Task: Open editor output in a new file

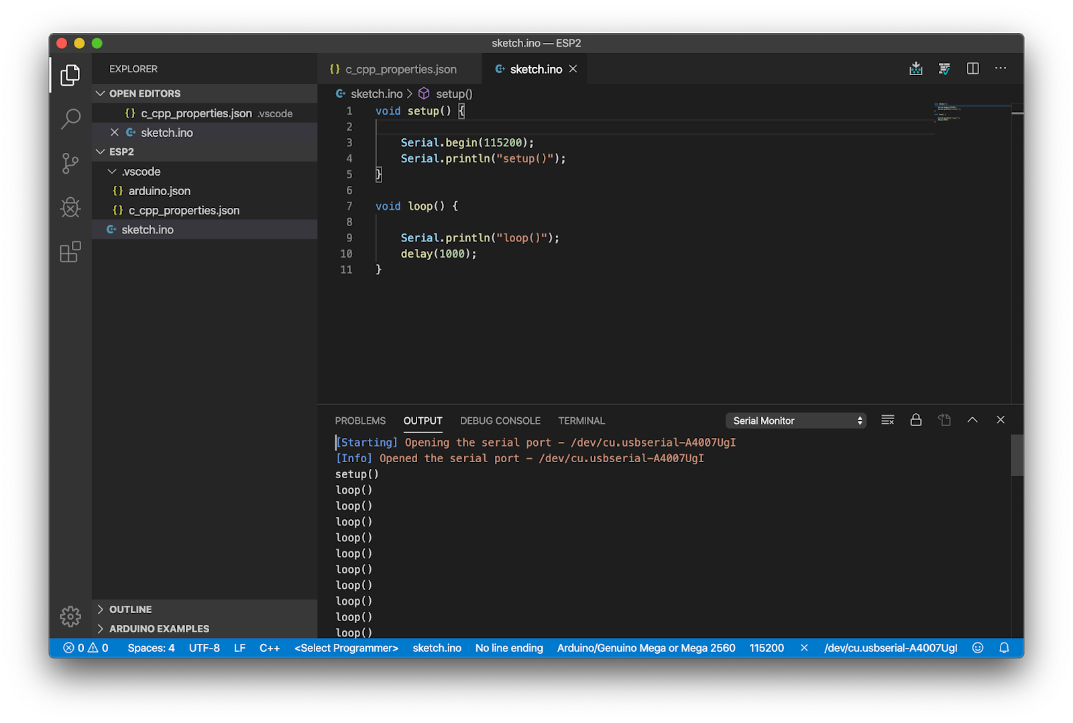Action: pyautogui.click(x=944, y=420)
